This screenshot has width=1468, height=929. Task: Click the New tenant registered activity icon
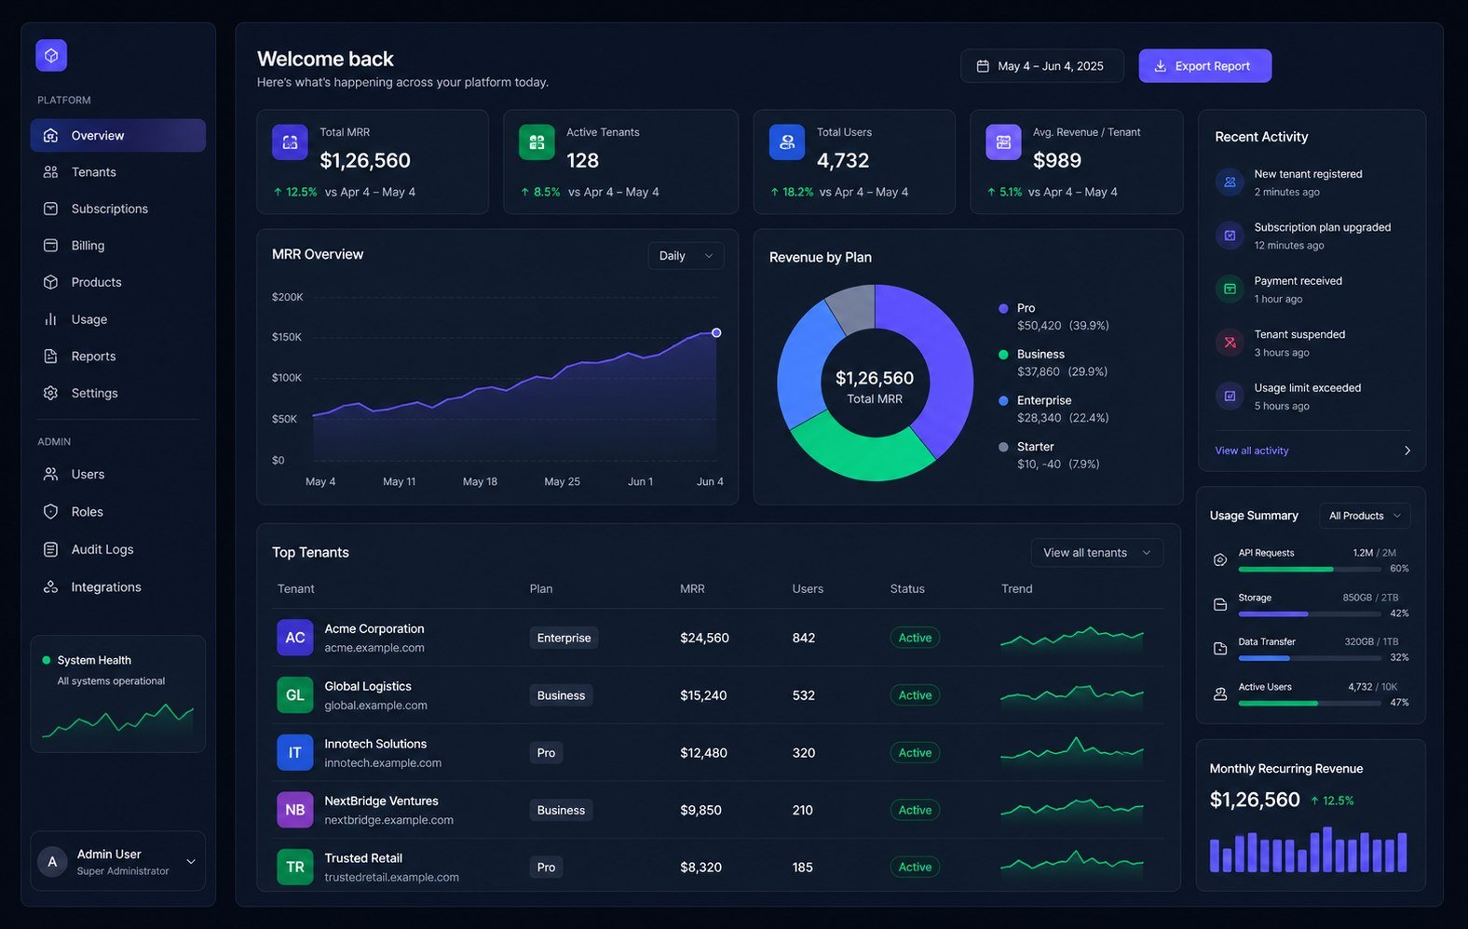click(x=1230, y=182)
